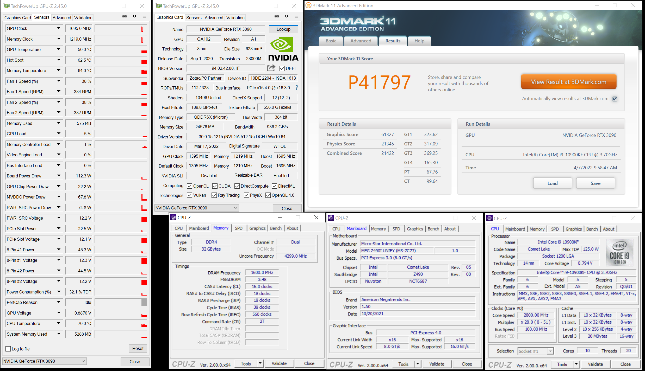This screenshot has width=645, height=371.
Task: Click the CPU Temperature sensor graph
Action: point(121,323)
